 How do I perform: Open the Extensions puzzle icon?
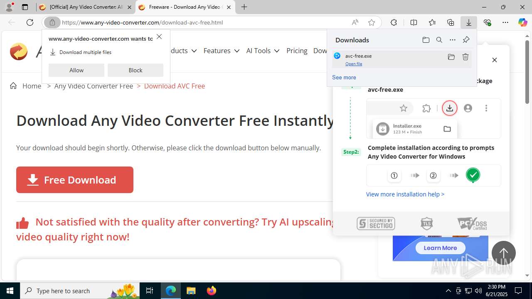[x=394, y=22]
